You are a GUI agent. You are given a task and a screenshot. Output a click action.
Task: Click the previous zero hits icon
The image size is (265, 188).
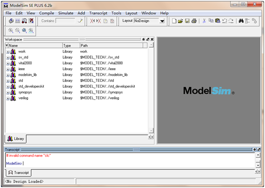point(92,21)
